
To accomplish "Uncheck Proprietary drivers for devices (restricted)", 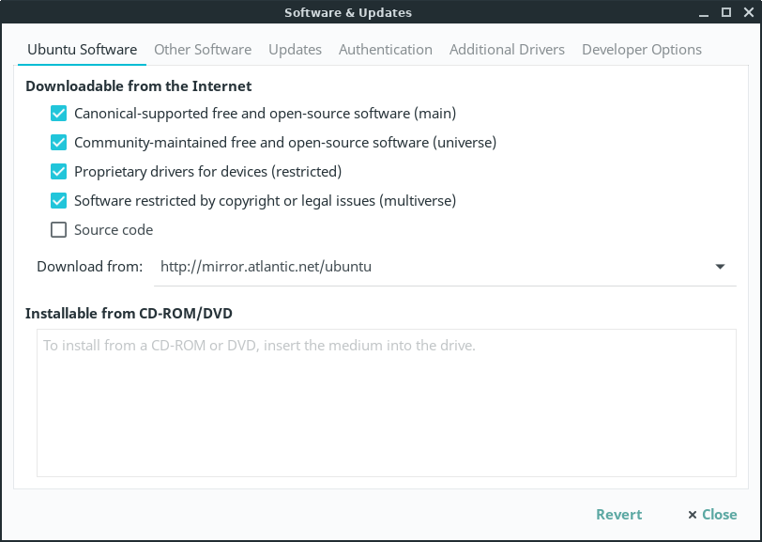I will pyautogui.click(x=59, y=172).
